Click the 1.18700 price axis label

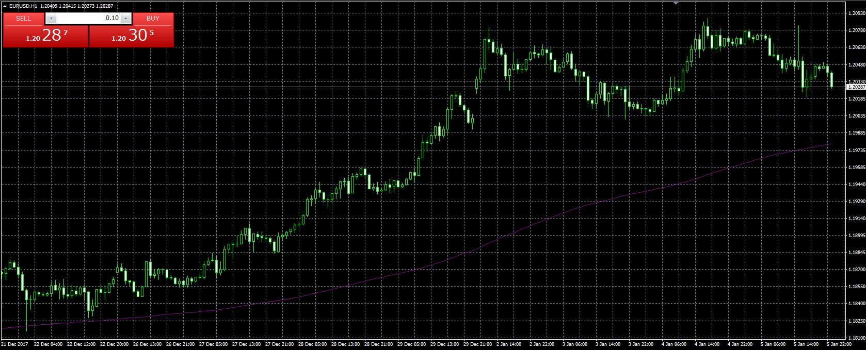857,270
